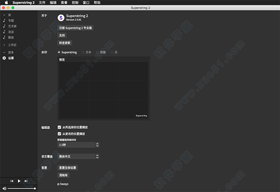Click the 支持 button

[x=62, y=35]
